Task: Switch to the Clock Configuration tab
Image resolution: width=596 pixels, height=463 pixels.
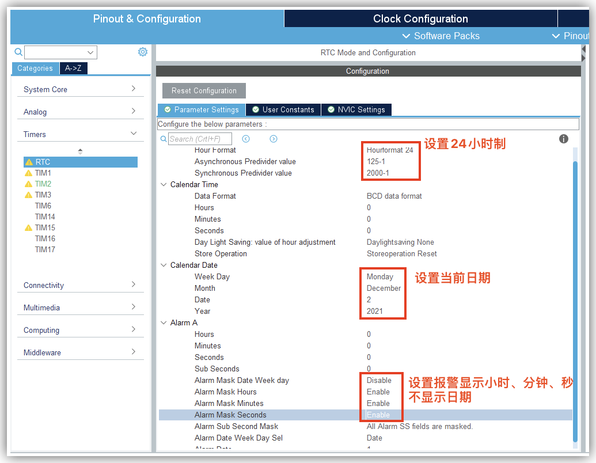Action: coord(420,18)
